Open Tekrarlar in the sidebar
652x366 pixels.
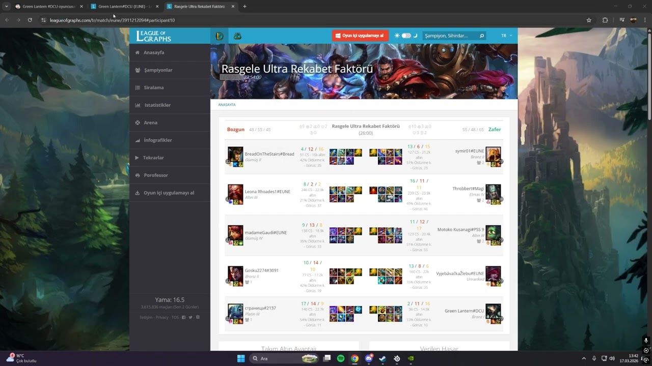[x=170, y=158]
